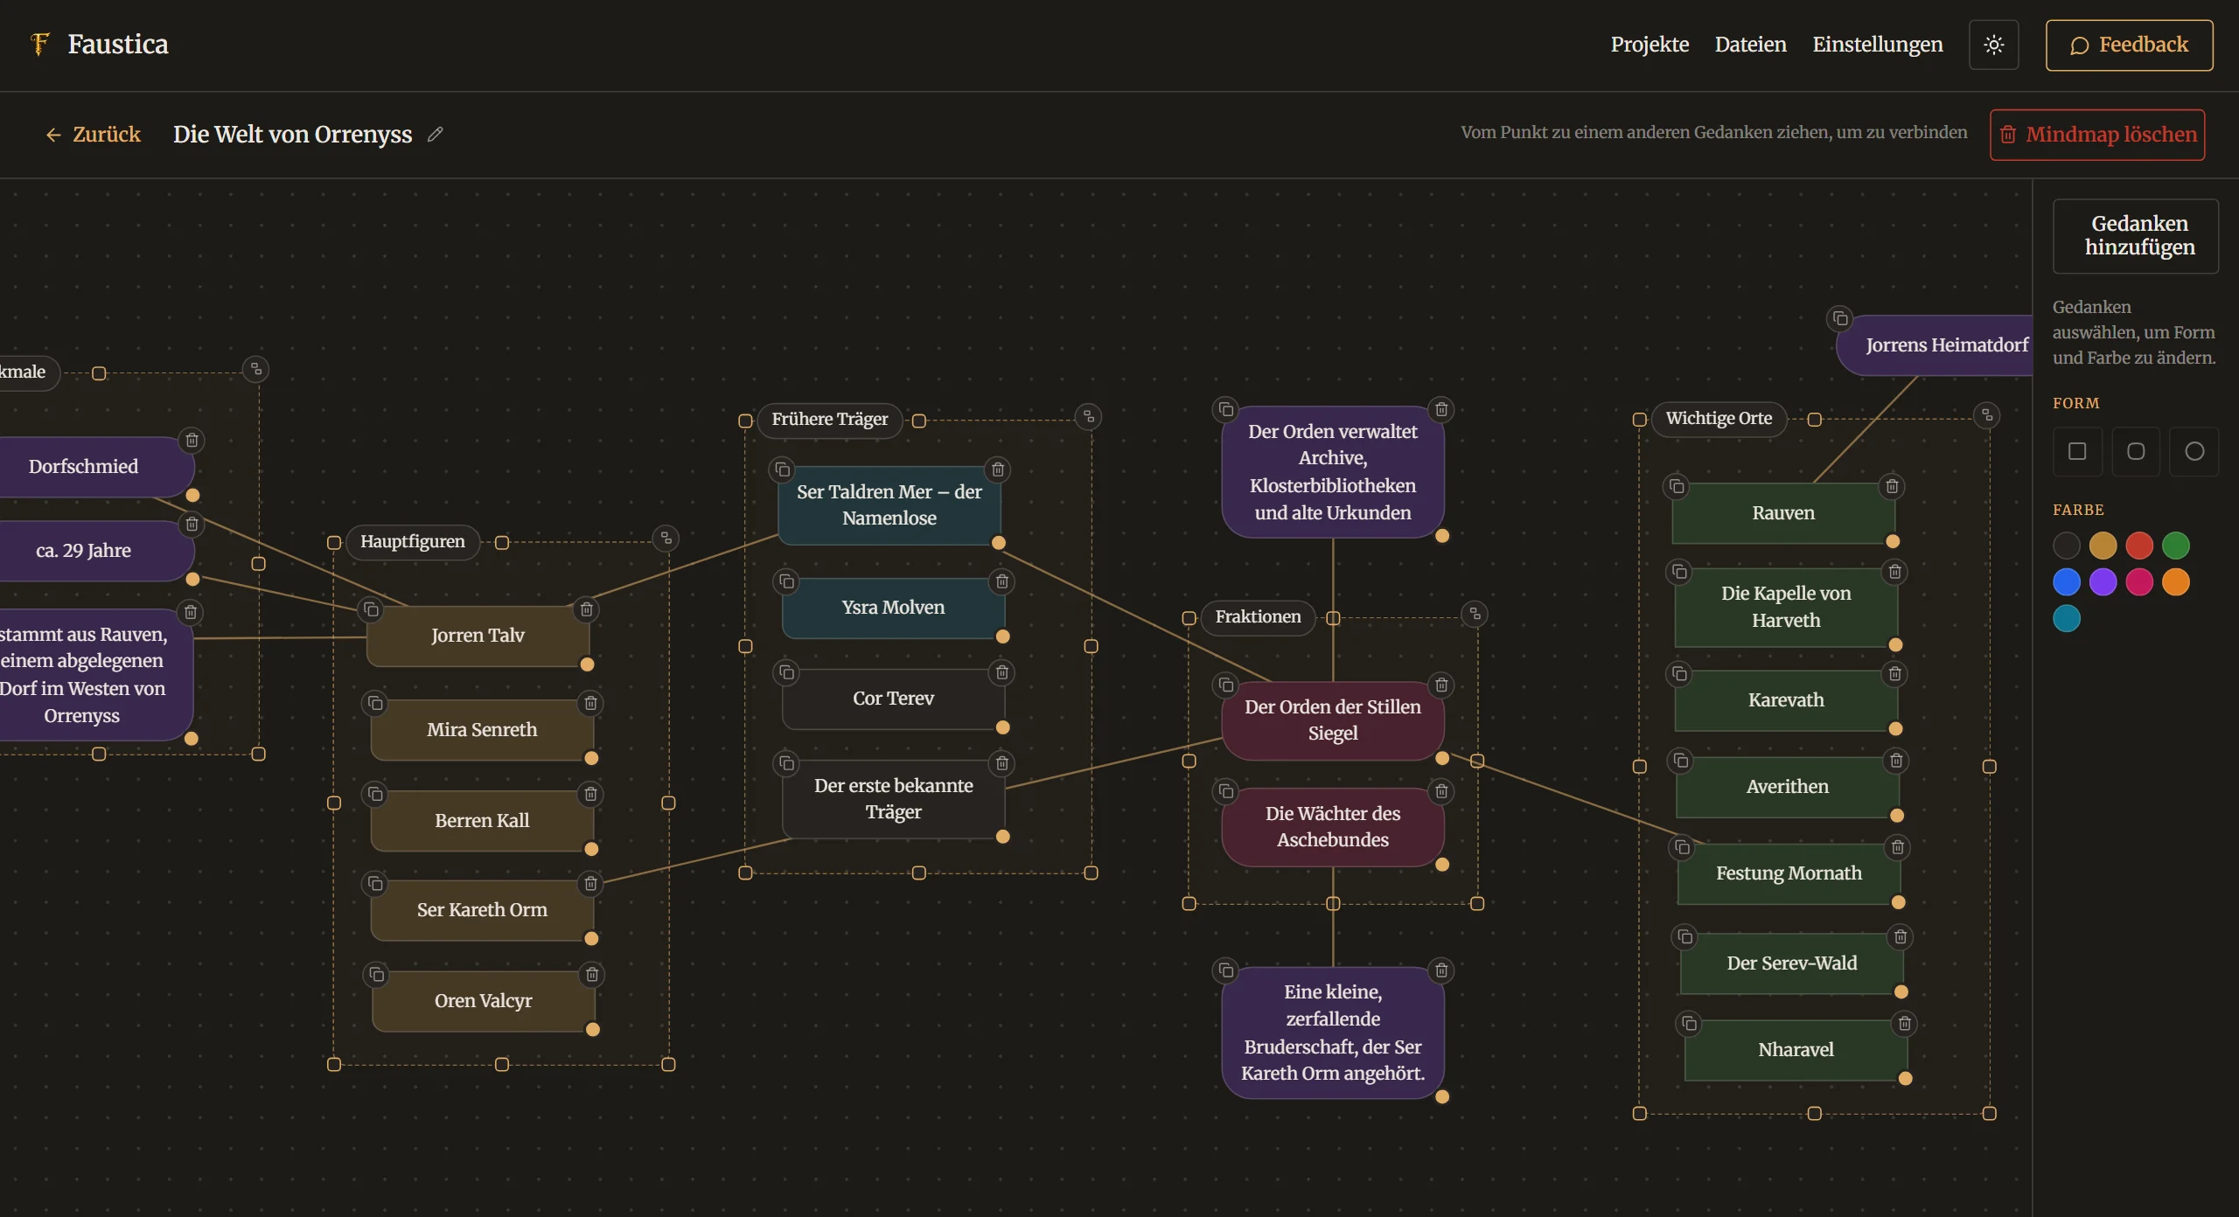2239x1217 pixels.
Task: Click the pencil icon to rename mindmap
Action: 435,135
